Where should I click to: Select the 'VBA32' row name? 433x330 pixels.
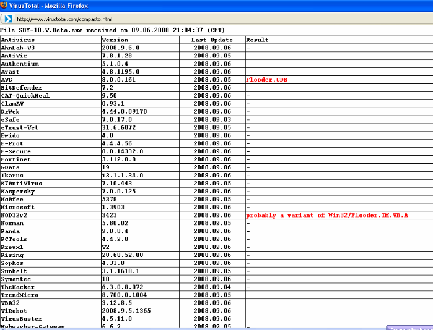pyautogui.click(x=10, y=303)
